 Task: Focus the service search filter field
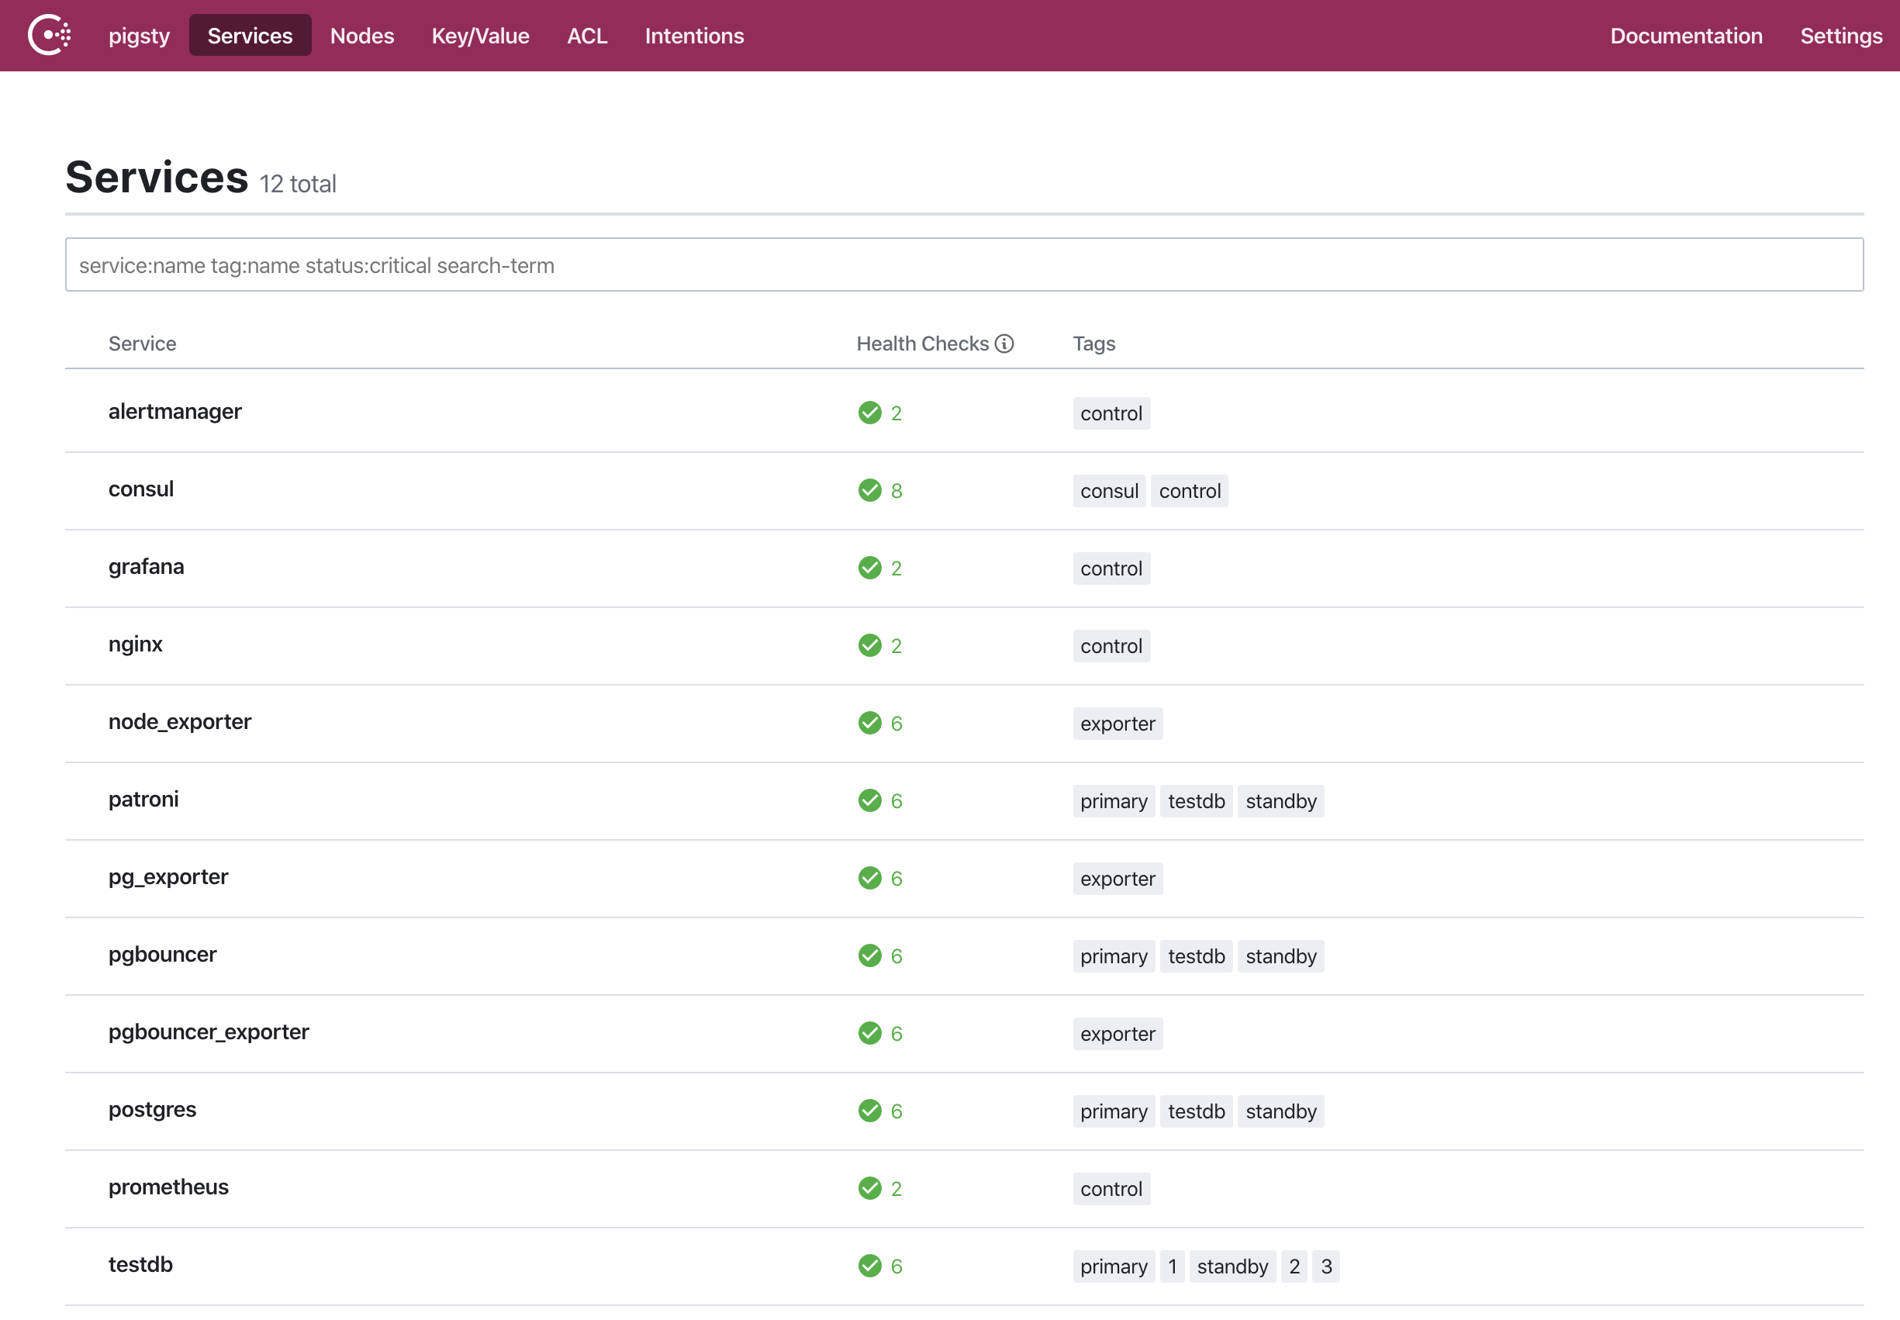(x=963, y=264)
